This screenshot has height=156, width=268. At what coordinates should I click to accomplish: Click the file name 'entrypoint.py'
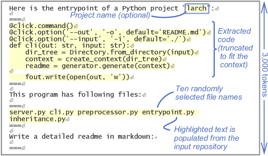pyautogui.click(x=168, y=113)
